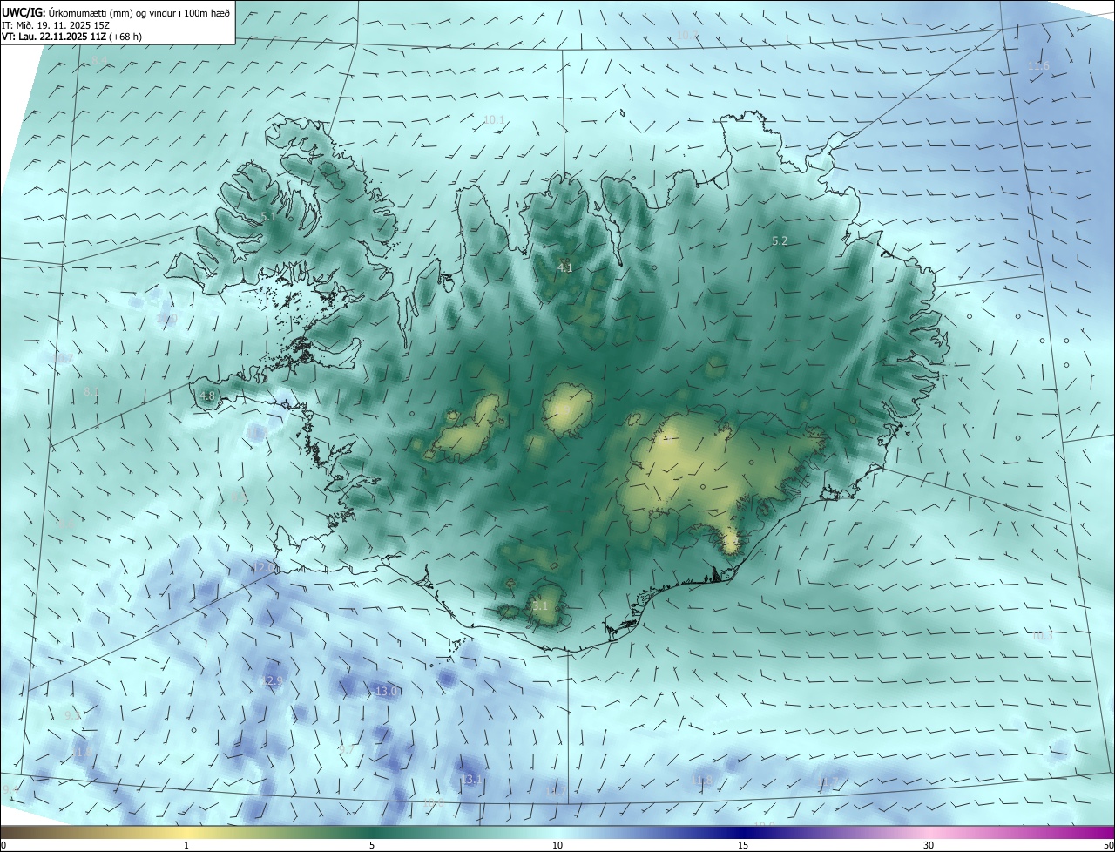Image resolution: width=1115 pixels, height=852 pixels.
Task: Click the 13.0 value label over the ocean
Action: pyautogui.click(x=386, y=692)
